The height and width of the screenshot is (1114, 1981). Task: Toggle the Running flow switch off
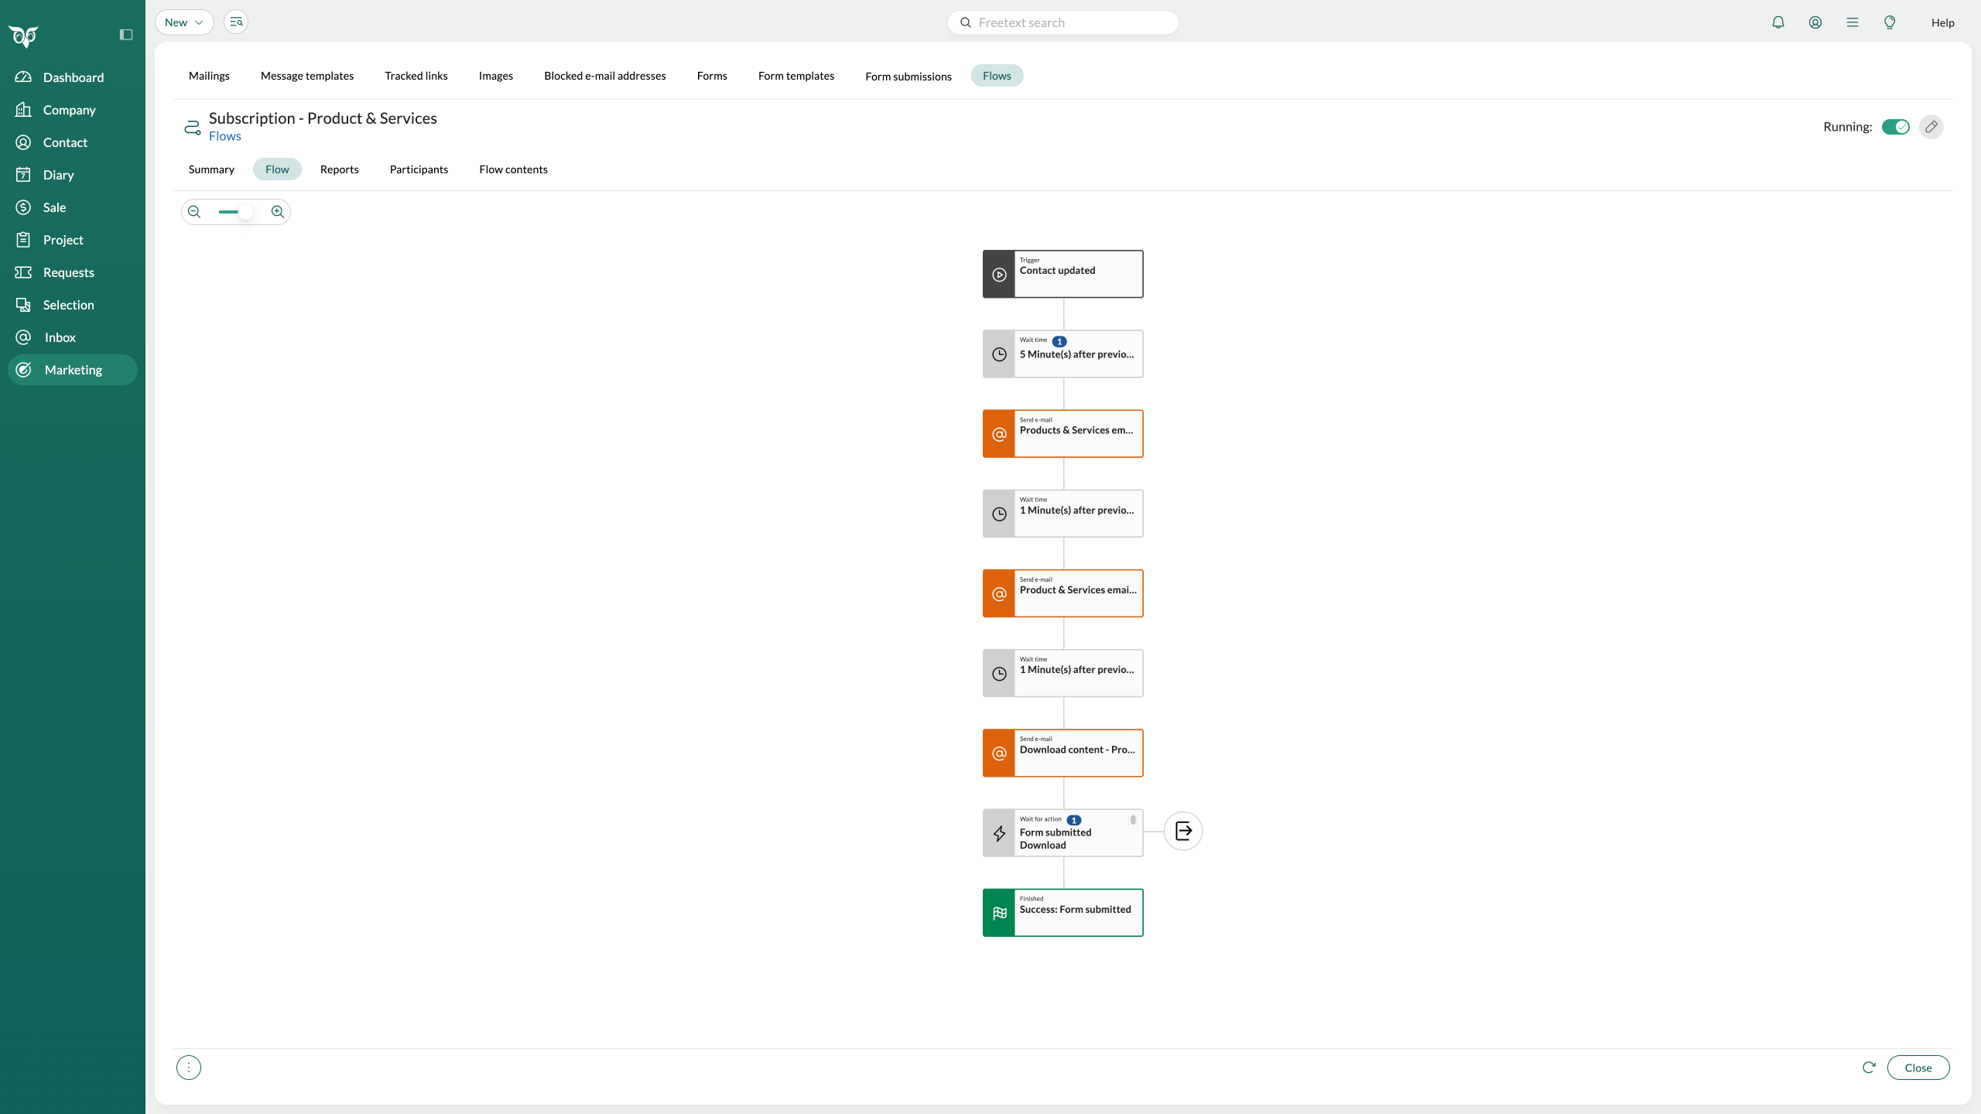pos(1896,127)
